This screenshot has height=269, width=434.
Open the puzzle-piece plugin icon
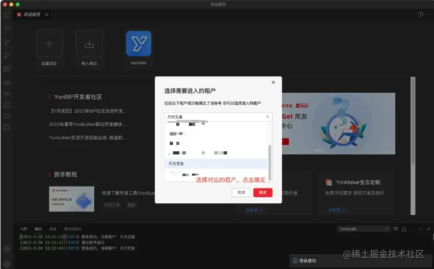[x=7, y=127]
